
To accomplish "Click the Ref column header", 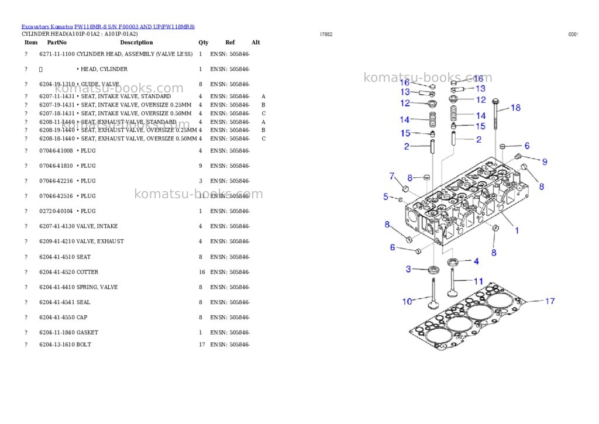I will (x=230, y=42).
